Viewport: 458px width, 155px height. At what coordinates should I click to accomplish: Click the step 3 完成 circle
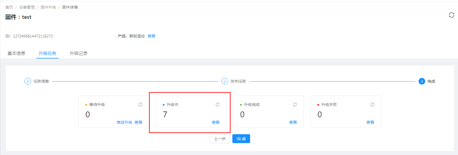point(422,81)
